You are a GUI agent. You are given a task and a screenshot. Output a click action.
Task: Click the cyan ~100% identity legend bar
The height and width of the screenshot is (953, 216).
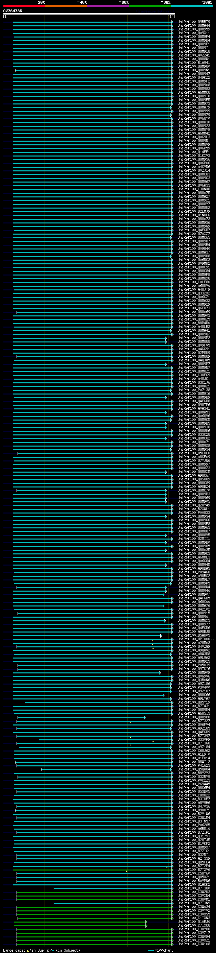click(192, 6)
